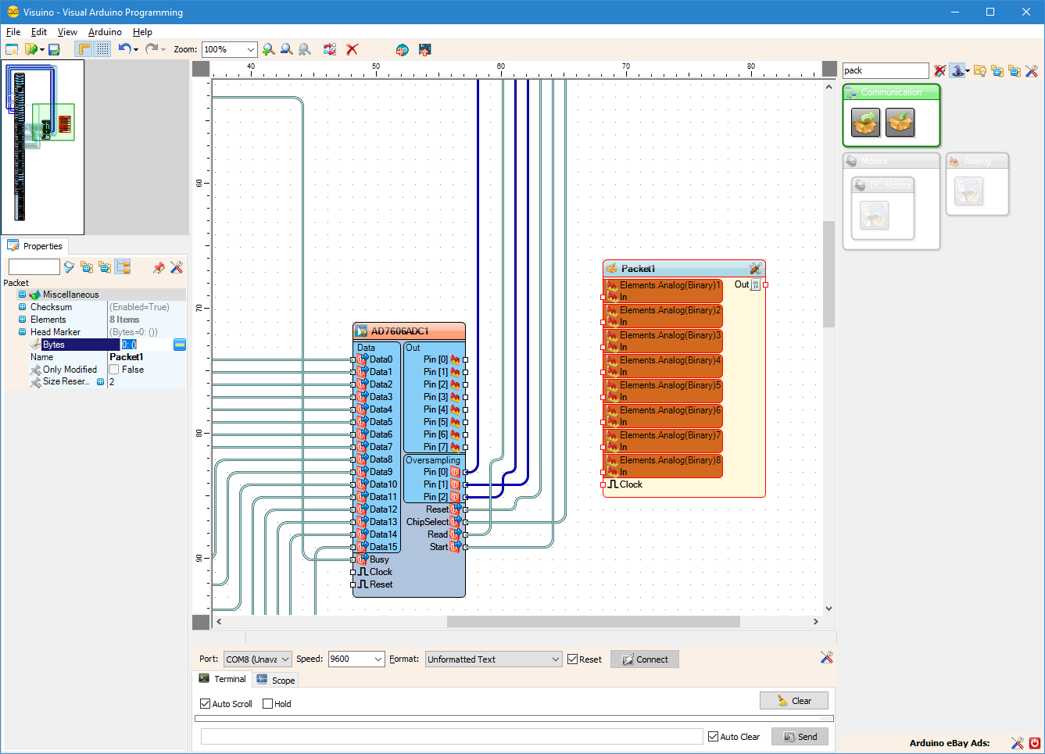Click the red power icon beside eBay Ads
The width and height of the screenshot is (1045, 754).
click(x=1035, y=743)
